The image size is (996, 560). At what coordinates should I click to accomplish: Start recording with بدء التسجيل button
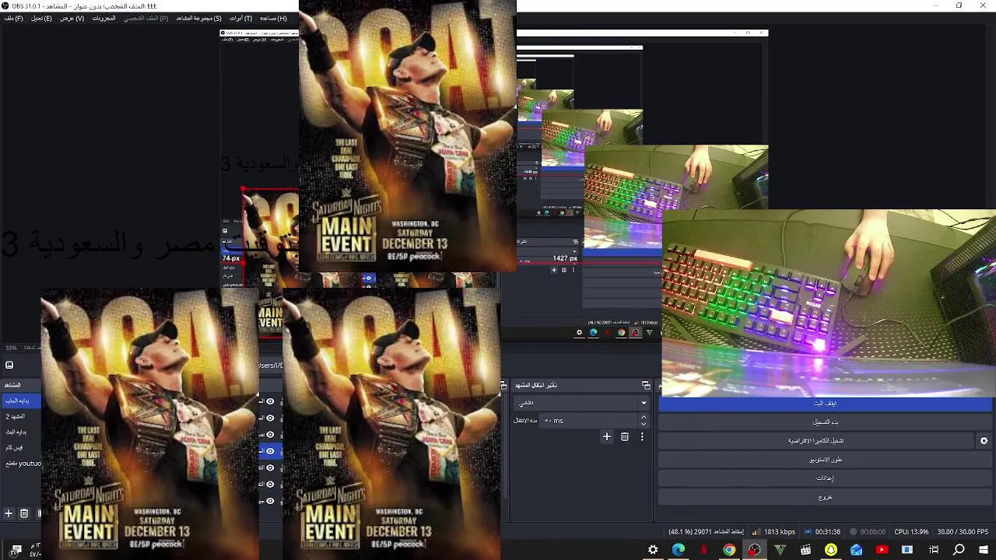click(826, 422)
